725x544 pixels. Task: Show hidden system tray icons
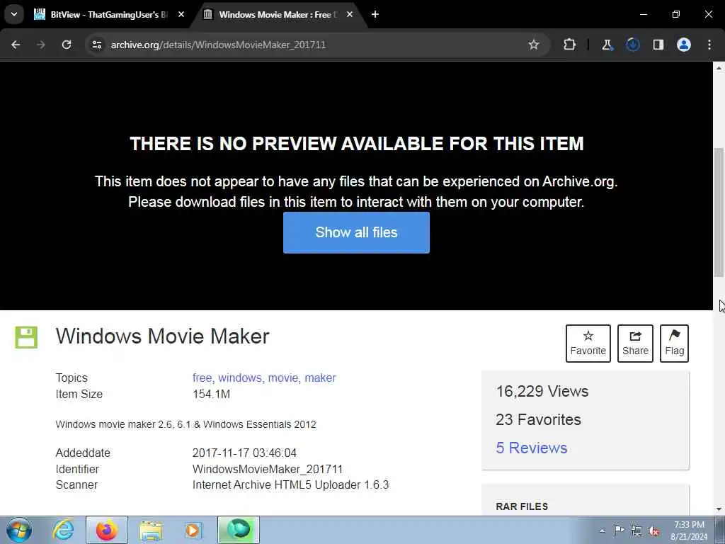pyautogui.click(x=602, y=531)
